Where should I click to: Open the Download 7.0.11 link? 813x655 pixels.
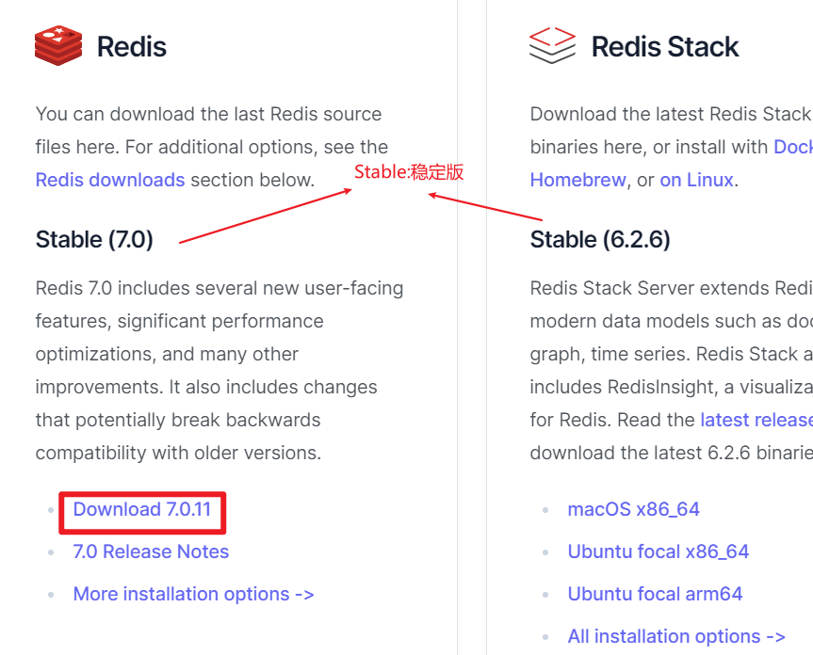pos(142,509)
